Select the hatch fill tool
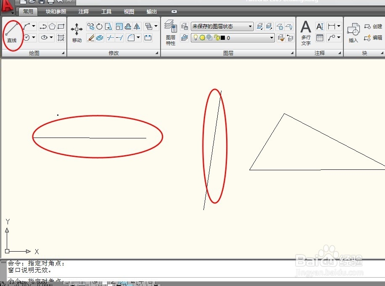This screenshot has width=385, height=286. [x=61, y=37]
